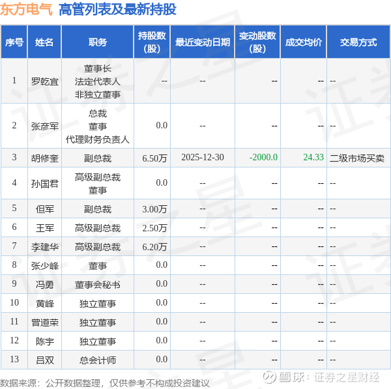Viewport: 391px width, 389px height.
Task: Click the date 2025-12-30
Action: (x=203, y=157)
